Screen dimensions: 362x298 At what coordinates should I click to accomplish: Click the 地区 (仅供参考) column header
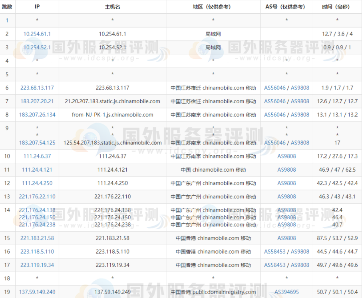tap(213, 7)
